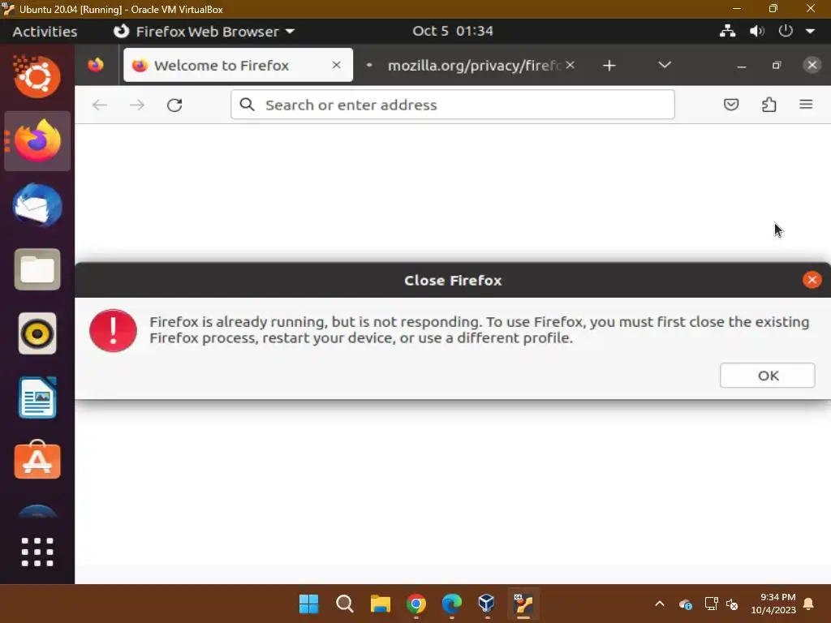
Task: Expand the system menu arrow in top bar
Action: point(811,32)
